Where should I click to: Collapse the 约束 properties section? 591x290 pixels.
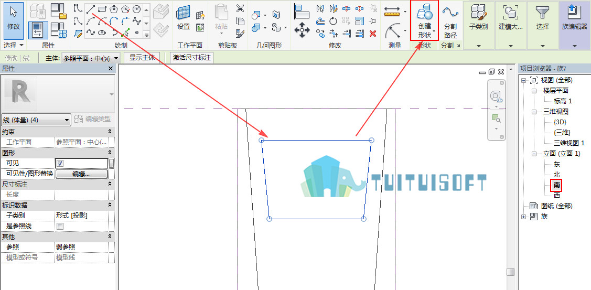pos(110,132)
